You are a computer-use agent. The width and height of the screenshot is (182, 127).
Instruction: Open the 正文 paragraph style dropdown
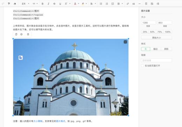(x=26, y=4)
